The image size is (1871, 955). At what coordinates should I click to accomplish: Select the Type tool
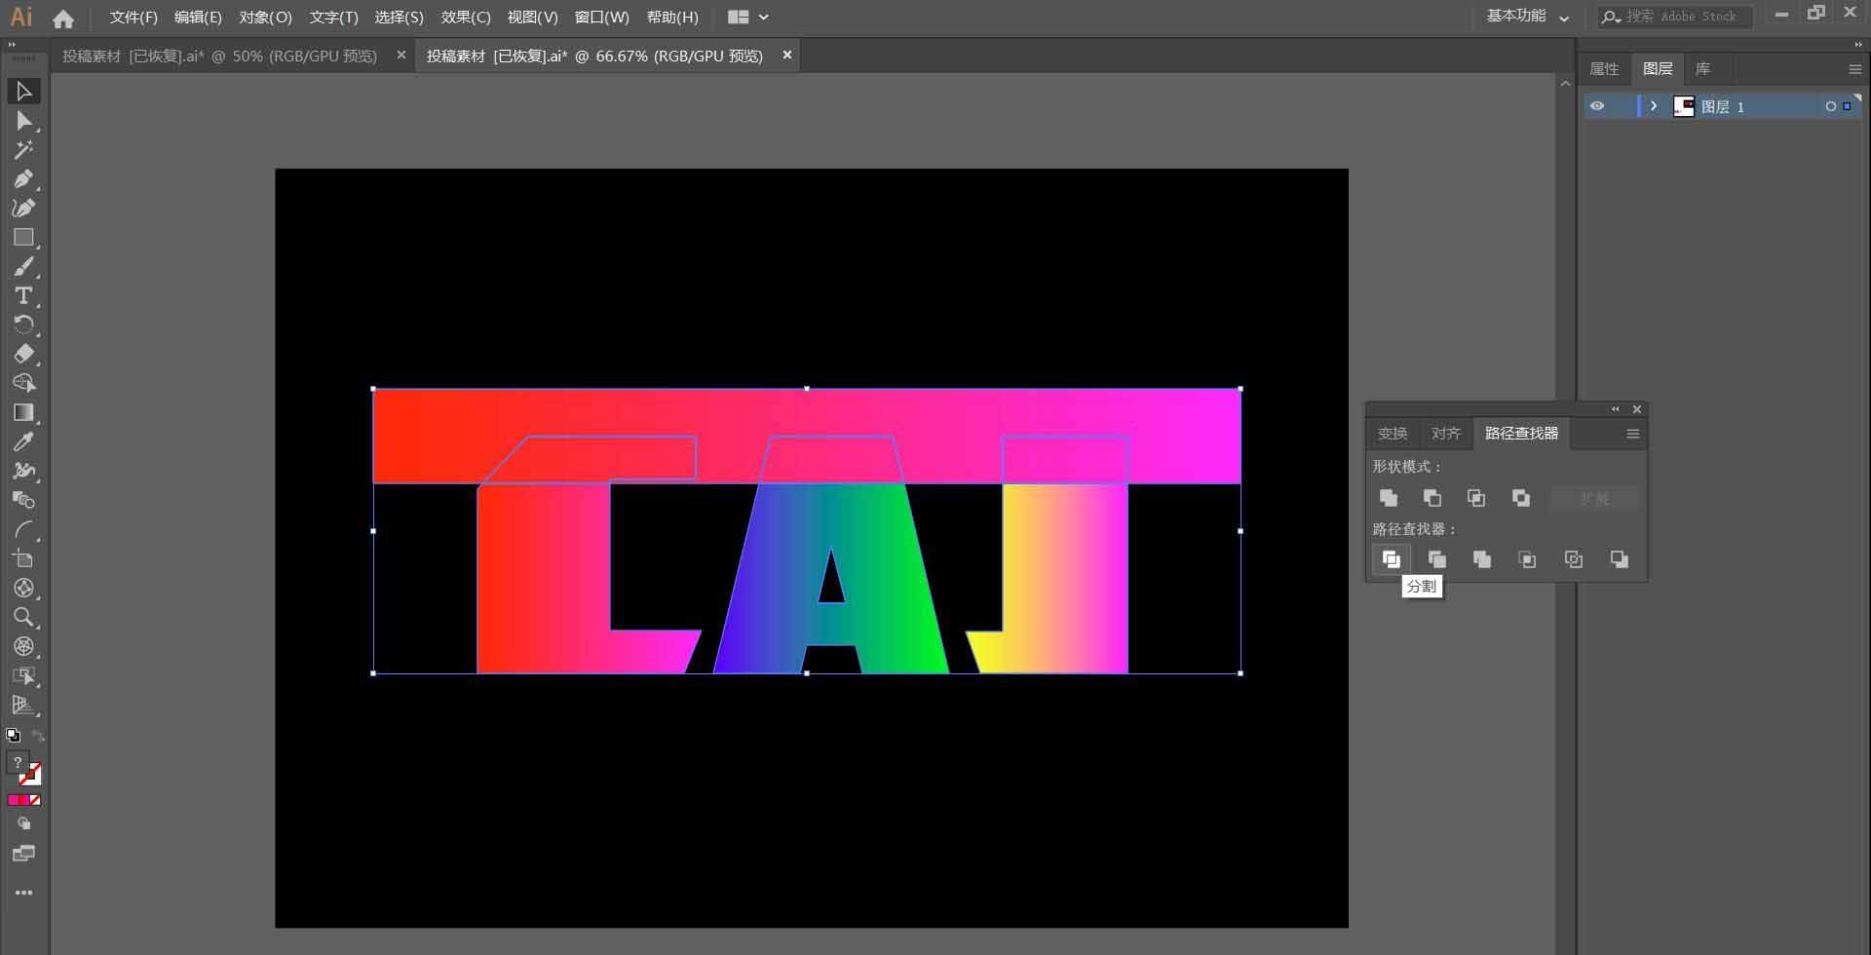coord(23,295)
